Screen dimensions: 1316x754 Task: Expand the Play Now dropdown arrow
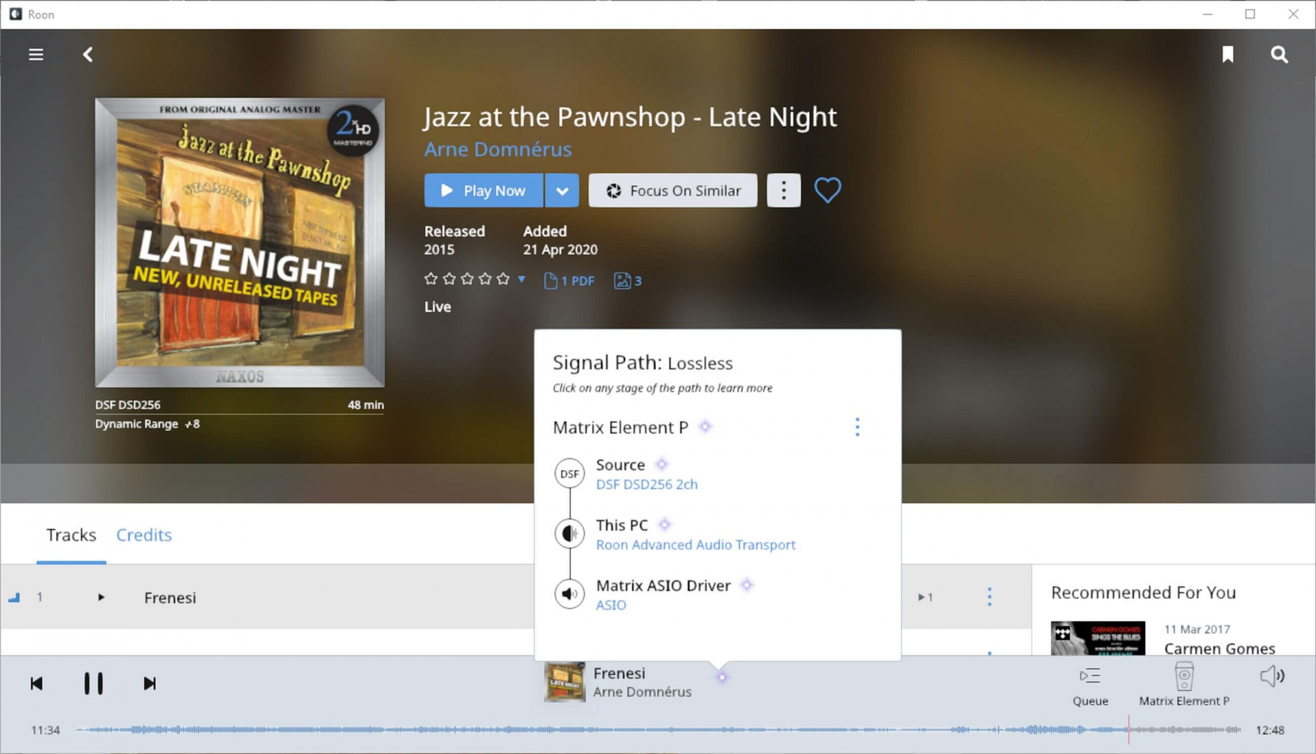(562, 191)
